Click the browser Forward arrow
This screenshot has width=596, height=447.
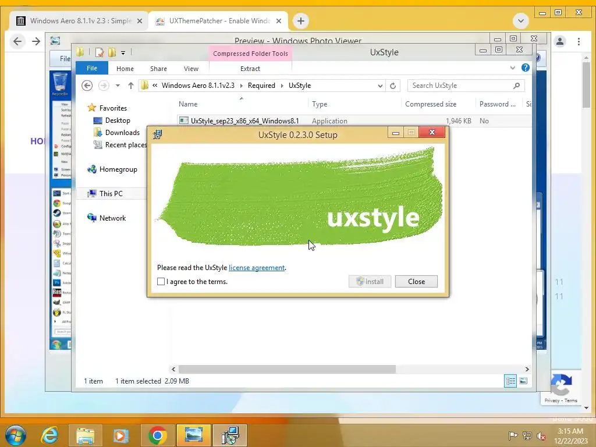coord(36,41)
